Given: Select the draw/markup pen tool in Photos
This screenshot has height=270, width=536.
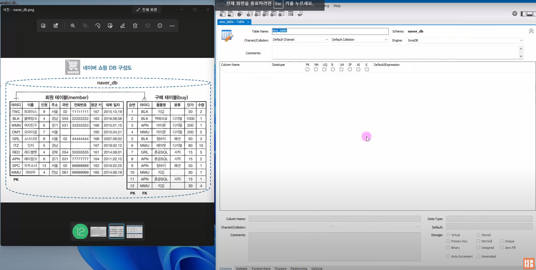Looking at the screenshot, I should pyautogui.click(x=123, y=26).
